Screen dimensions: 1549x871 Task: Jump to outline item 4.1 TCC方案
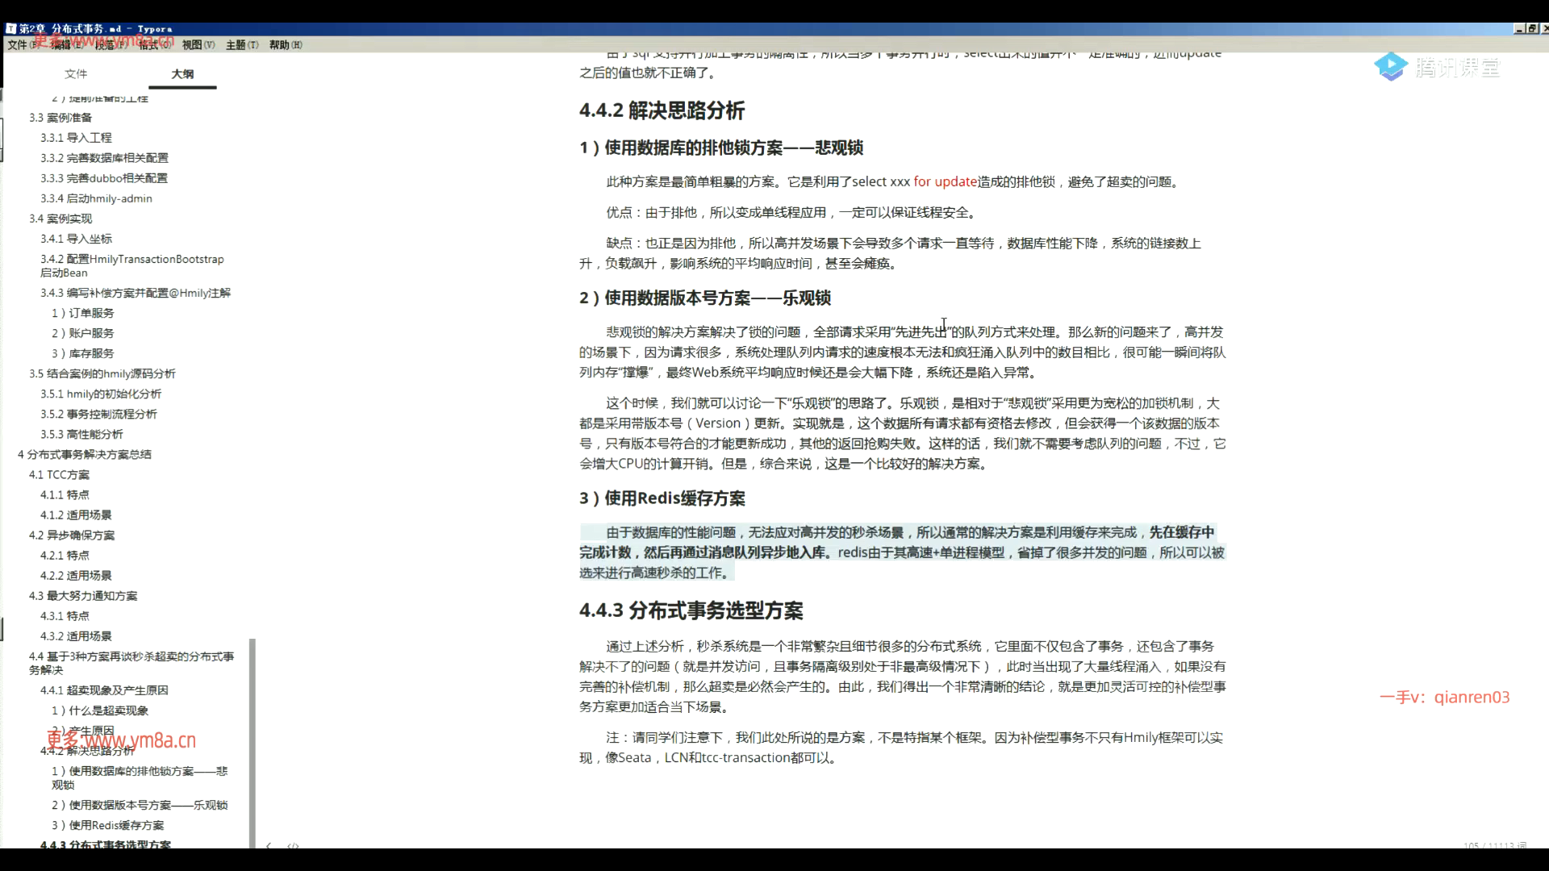click(59, 475)
